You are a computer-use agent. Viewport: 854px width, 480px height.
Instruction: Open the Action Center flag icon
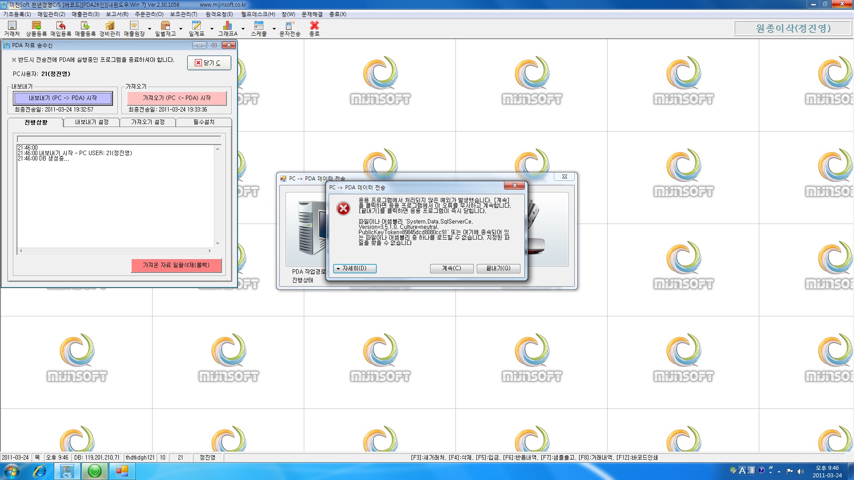click(790, 471)
